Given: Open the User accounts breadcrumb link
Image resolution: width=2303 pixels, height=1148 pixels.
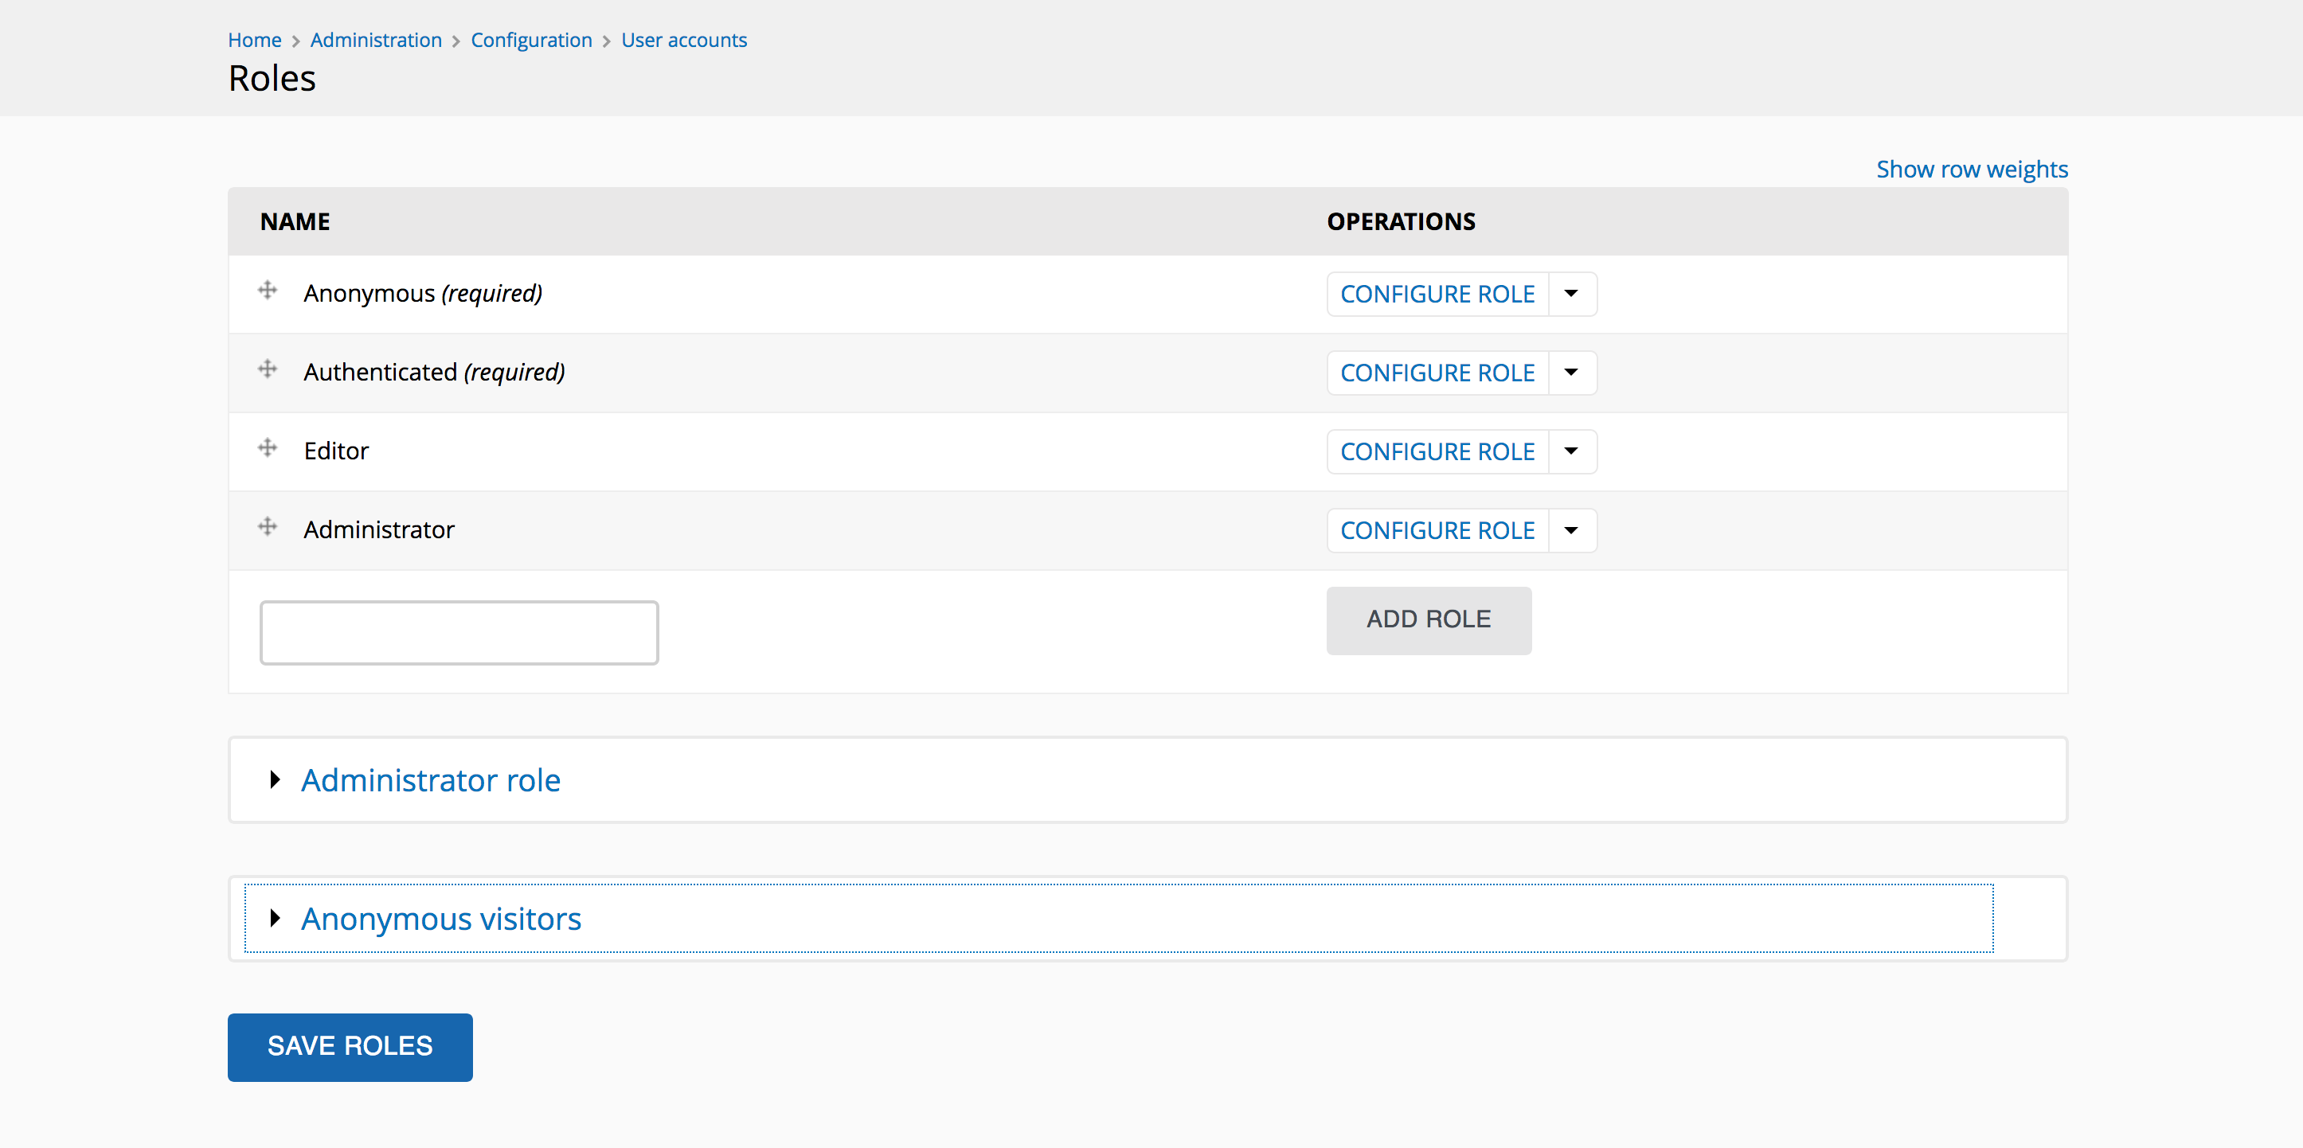Looking at the screenshot, I should [684, 41].
